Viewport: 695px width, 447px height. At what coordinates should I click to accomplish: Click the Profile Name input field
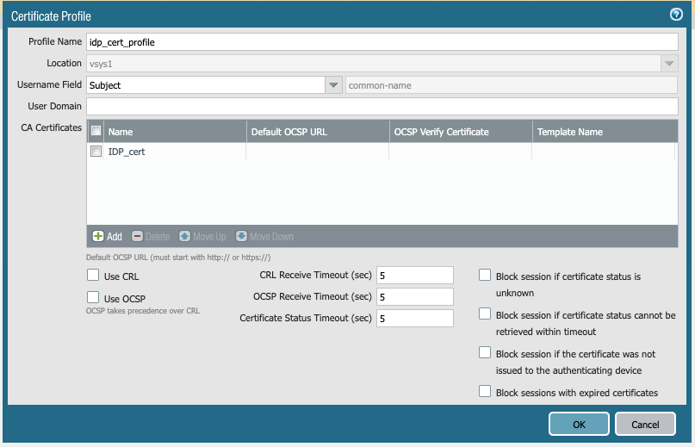(382, 42)
